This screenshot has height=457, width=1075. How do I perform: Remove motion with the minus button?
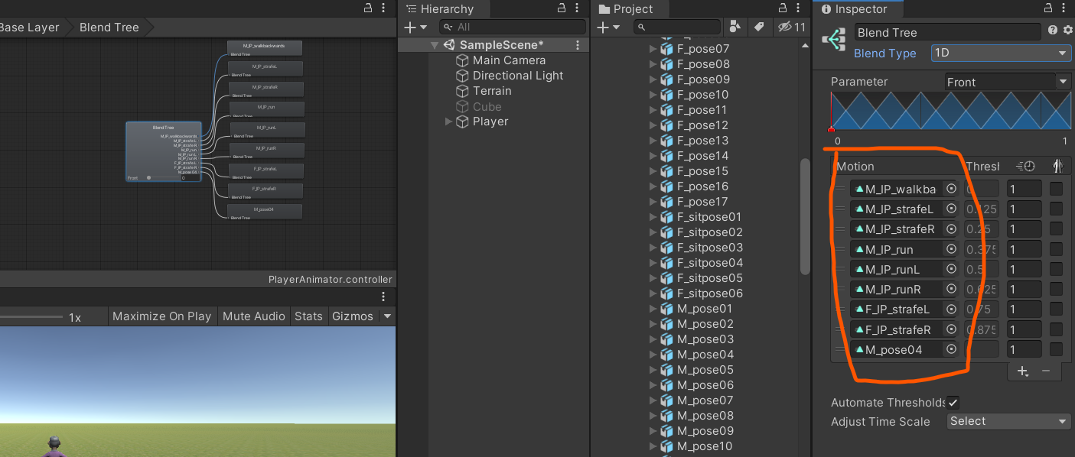1046,371
